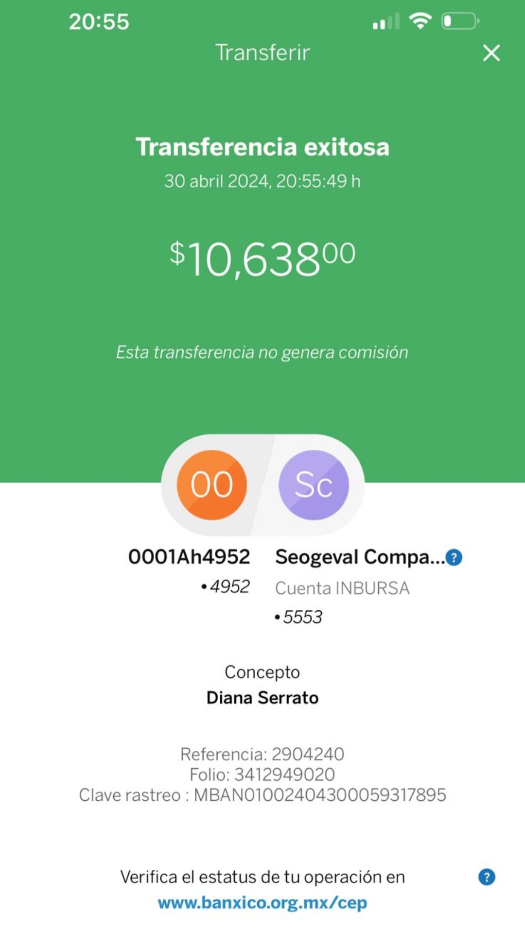Tap the Folio number 3412949020
The image size is (525, 929).
pos(285,774)
